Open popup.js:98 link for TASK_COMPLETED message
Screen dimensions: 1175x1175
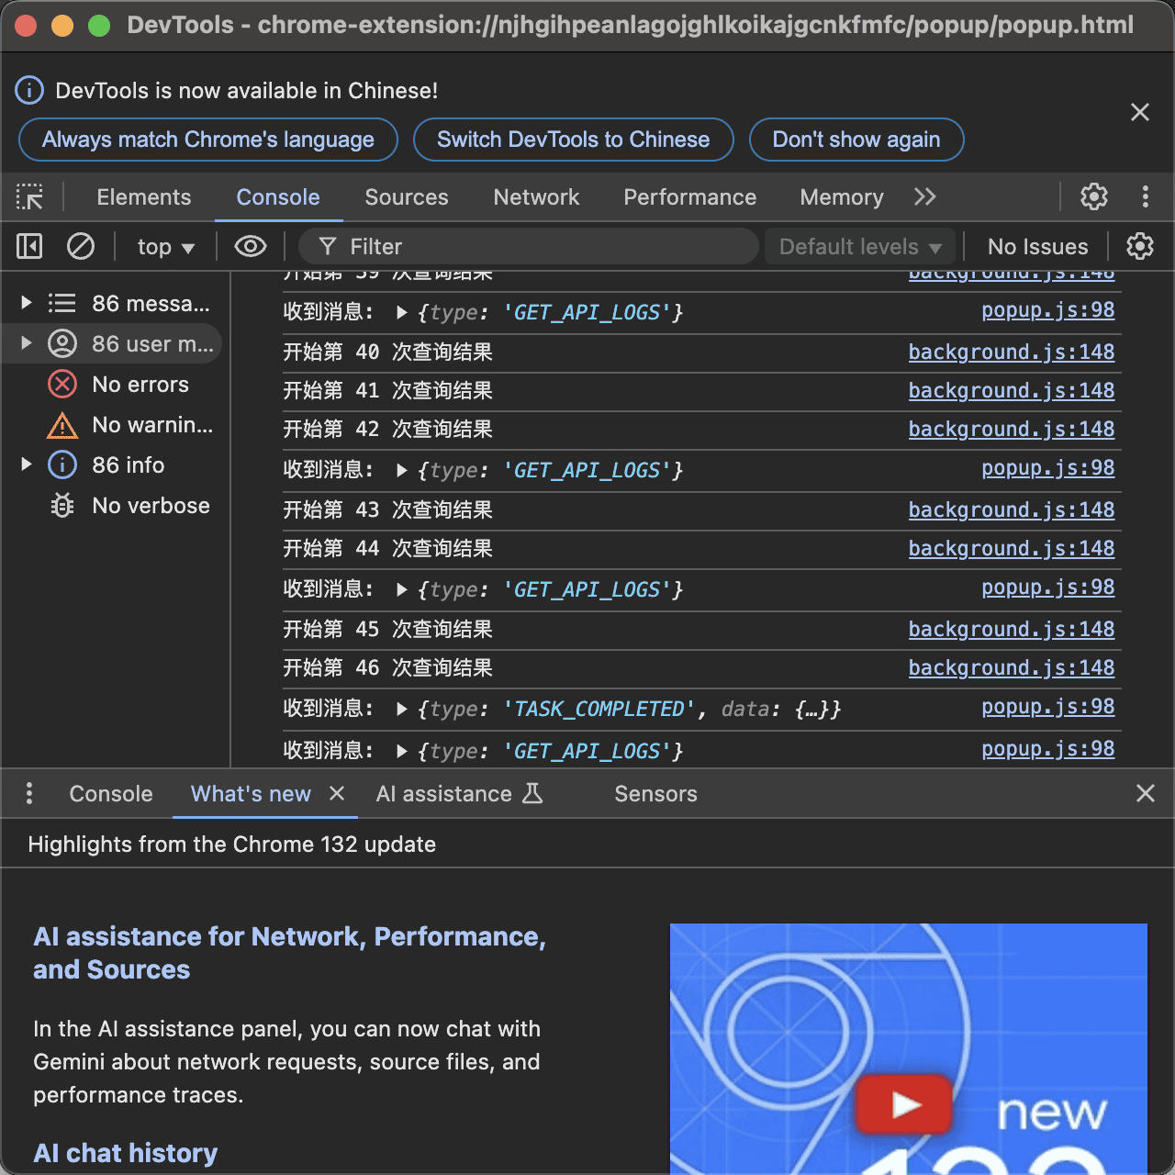click(x=1048, y=706)
